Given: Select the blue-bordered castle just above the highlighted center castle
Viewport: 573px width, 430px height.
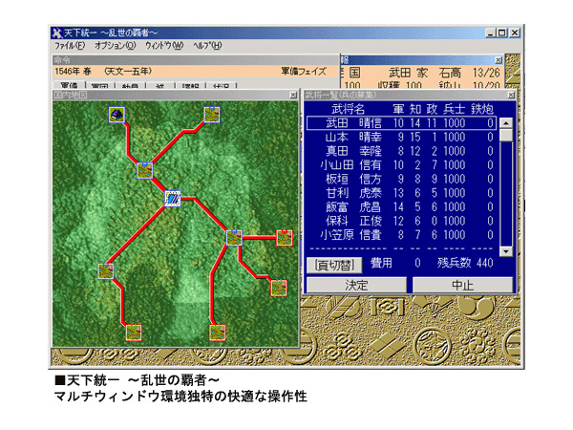Looking at the screenshot, I should (145, 171).
